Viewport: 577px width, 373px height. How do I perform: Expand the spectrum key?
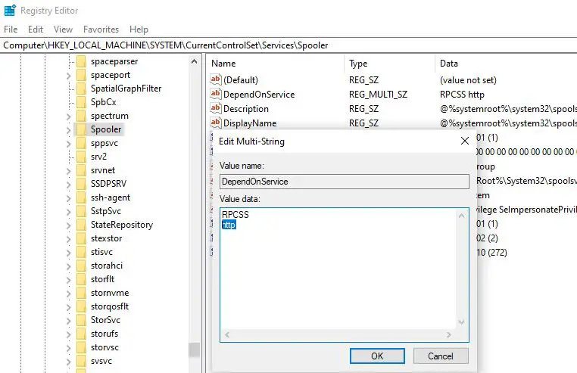pos(68,117)
